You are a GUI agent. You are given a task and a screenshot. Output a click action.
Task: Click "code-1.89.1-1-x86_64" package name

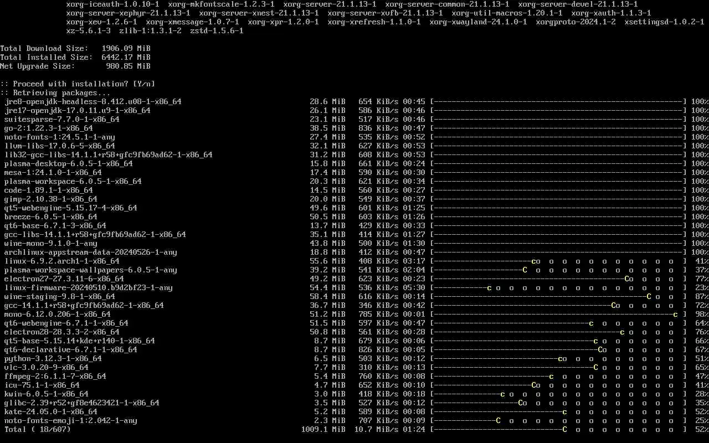click(x=49, y=190)
